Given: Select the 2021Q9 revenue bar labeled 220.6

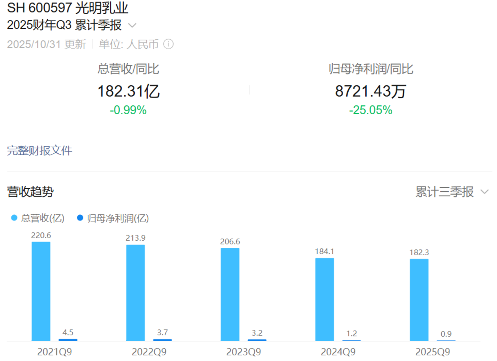Looking at the screenshot, I should [x=41, y=291].
